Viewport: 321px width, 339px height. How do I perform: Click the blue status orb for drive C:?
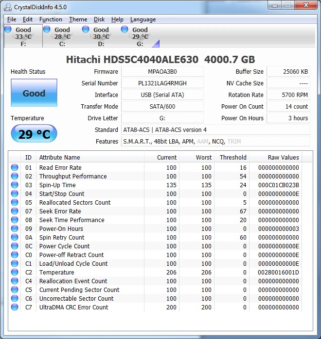(47, 29)
